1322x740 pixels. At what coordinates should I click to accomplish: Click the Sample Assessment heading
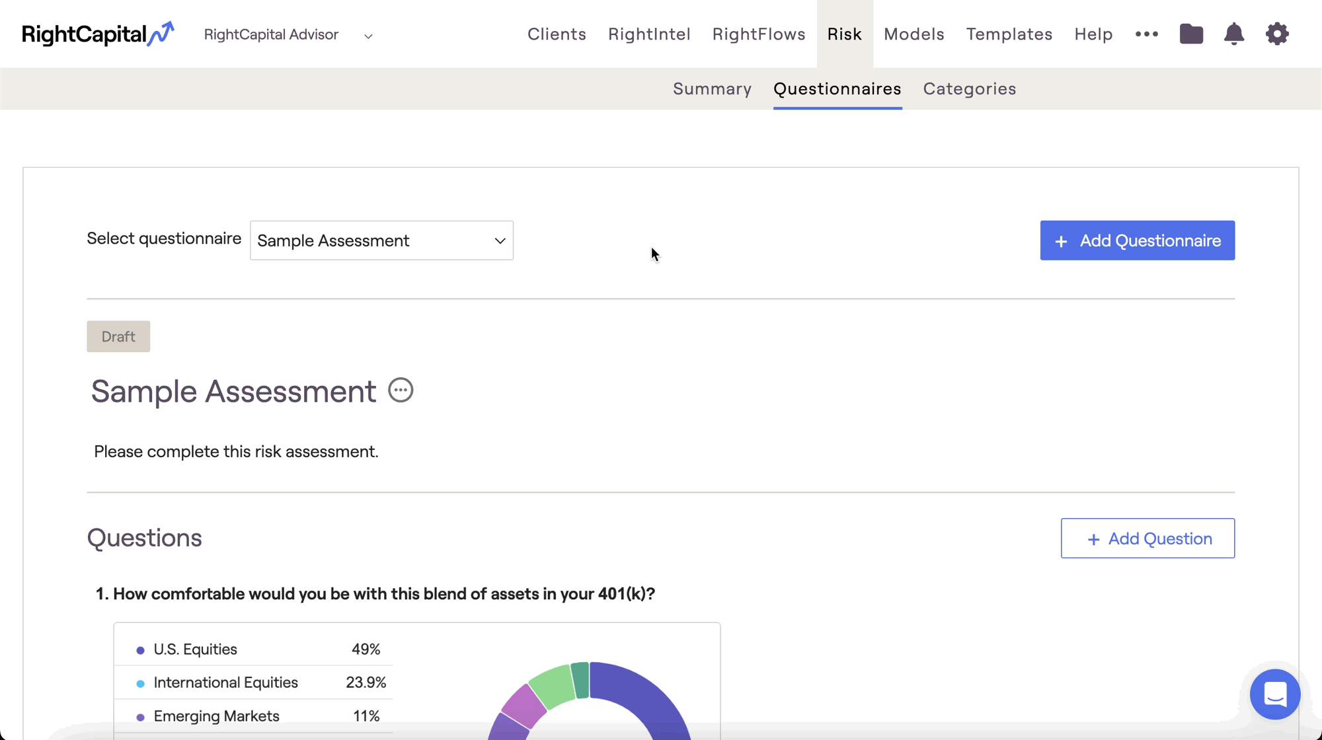pyautogui.click(x=233, y=391)
